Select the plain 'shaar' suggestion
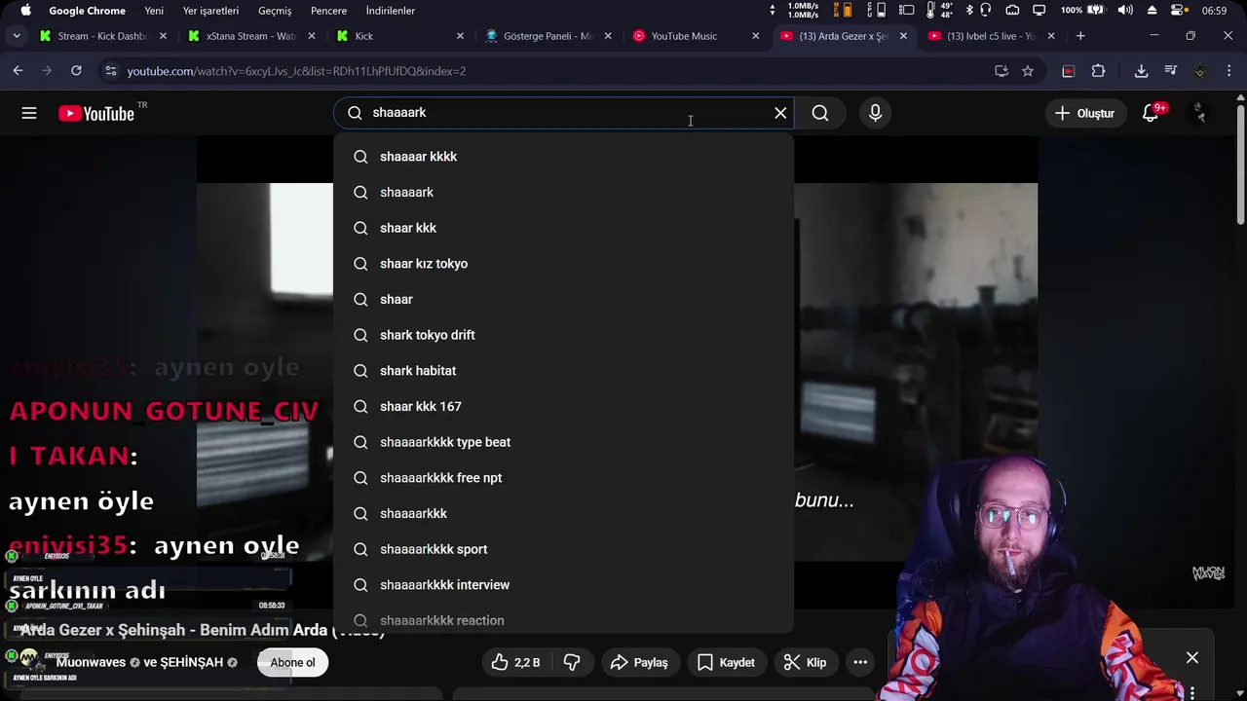The image size is (1247, 701). pos(563,299)
